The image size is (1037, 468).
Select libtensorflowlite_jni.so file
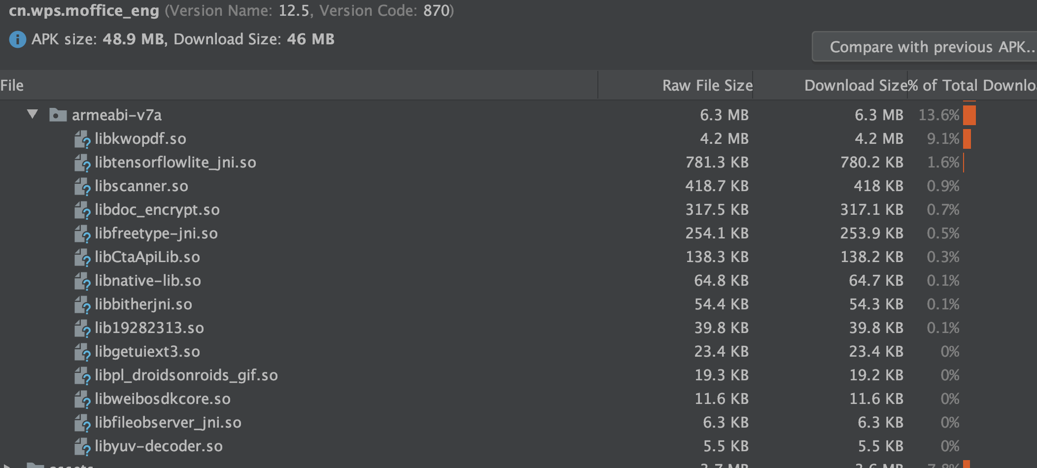pyautogui.click(x=175, y=162)
